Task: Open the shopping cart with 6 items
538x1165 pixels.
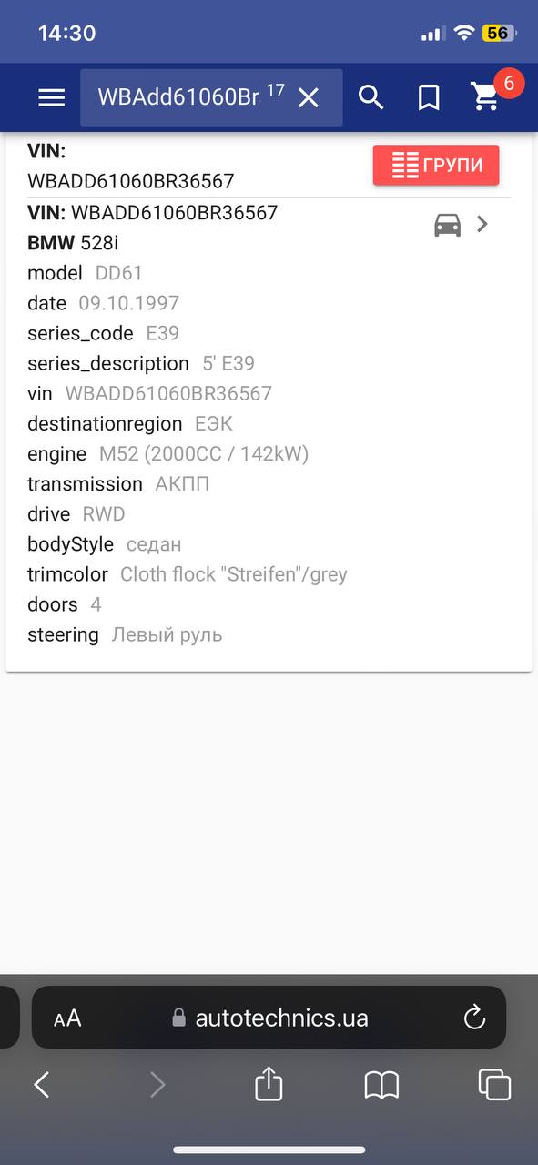Action: [485, 96]
